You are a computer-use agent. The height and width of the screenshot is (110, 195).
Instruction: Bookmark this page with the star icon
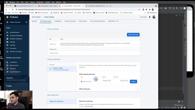pos(139,9)
